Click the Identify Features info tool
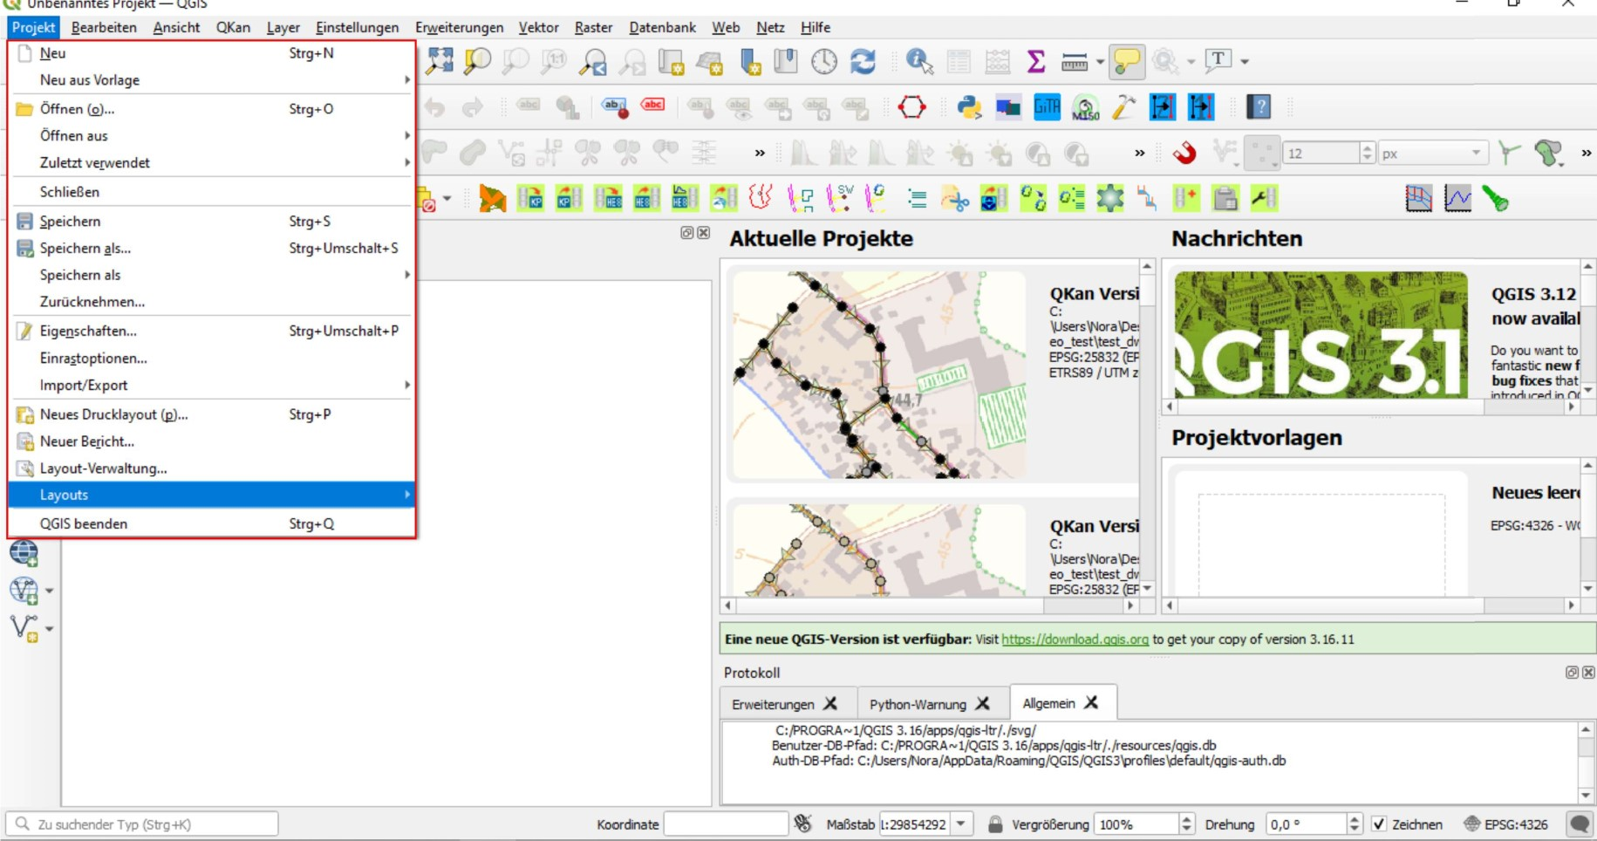 tap(918, 61)
